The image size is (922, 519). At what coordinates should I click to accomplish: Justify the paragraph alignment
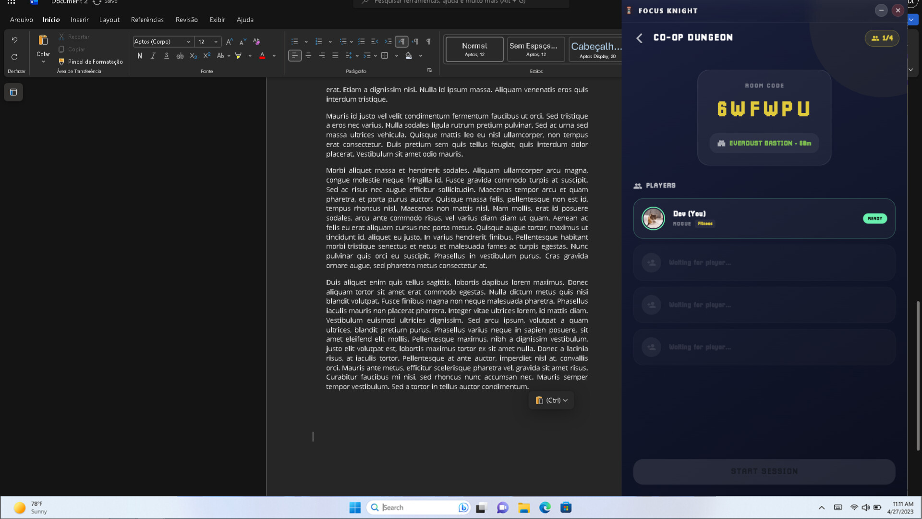335,56
